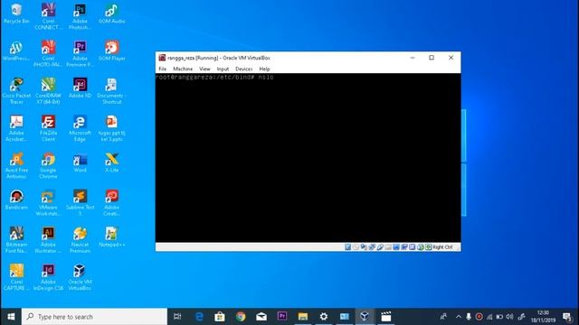Open the Windows Start menu
Screen dimensions: 579x325
point(11,317)
